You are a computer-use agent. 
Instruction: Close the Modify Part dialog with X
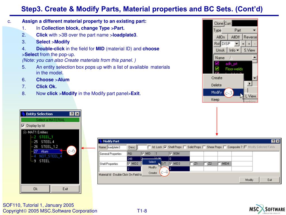click(278, 141)
